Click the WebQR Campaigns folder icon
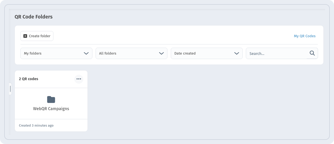The height and width of the screenshot is (144, 334). coord(51,99)
